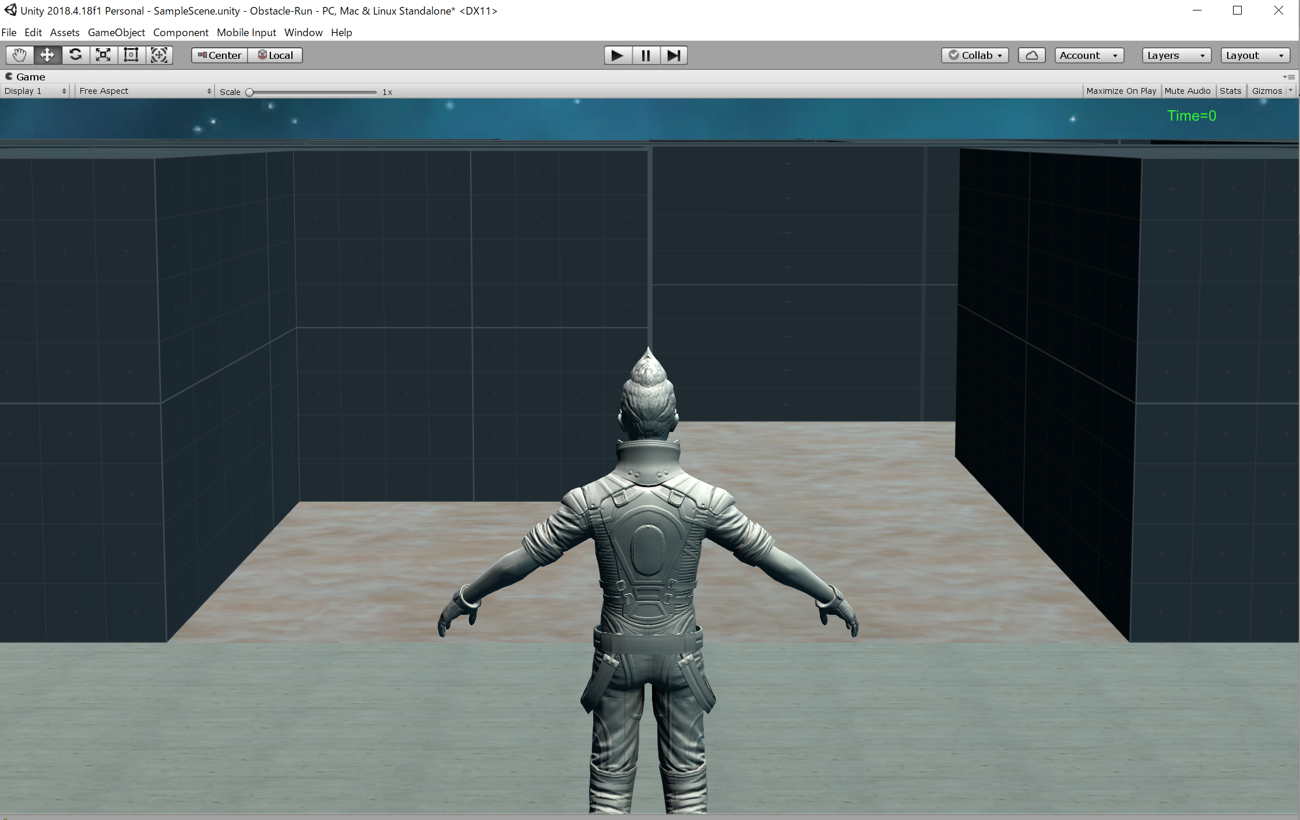Click the Step Forward button
The image size is (1300, 820).
[x=674, y=55]
